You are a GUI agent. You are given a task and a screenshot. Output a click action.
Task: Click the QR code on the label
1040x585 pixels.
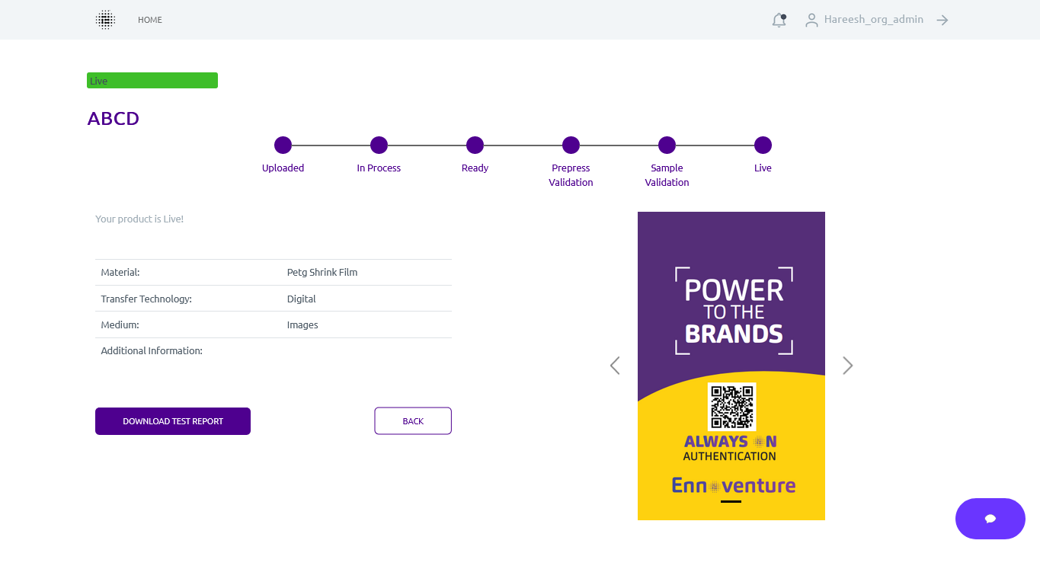[731, 406]
